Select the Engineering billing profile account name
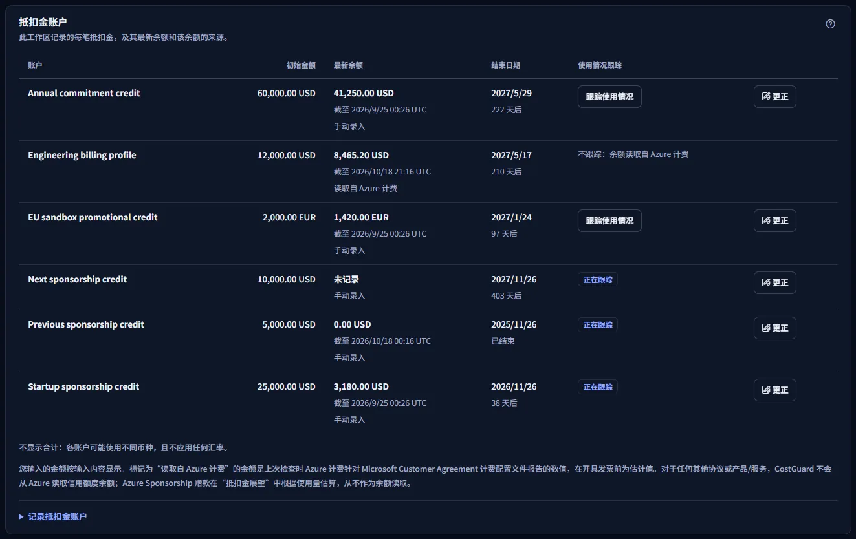856x539 pixels. [82, 155]
